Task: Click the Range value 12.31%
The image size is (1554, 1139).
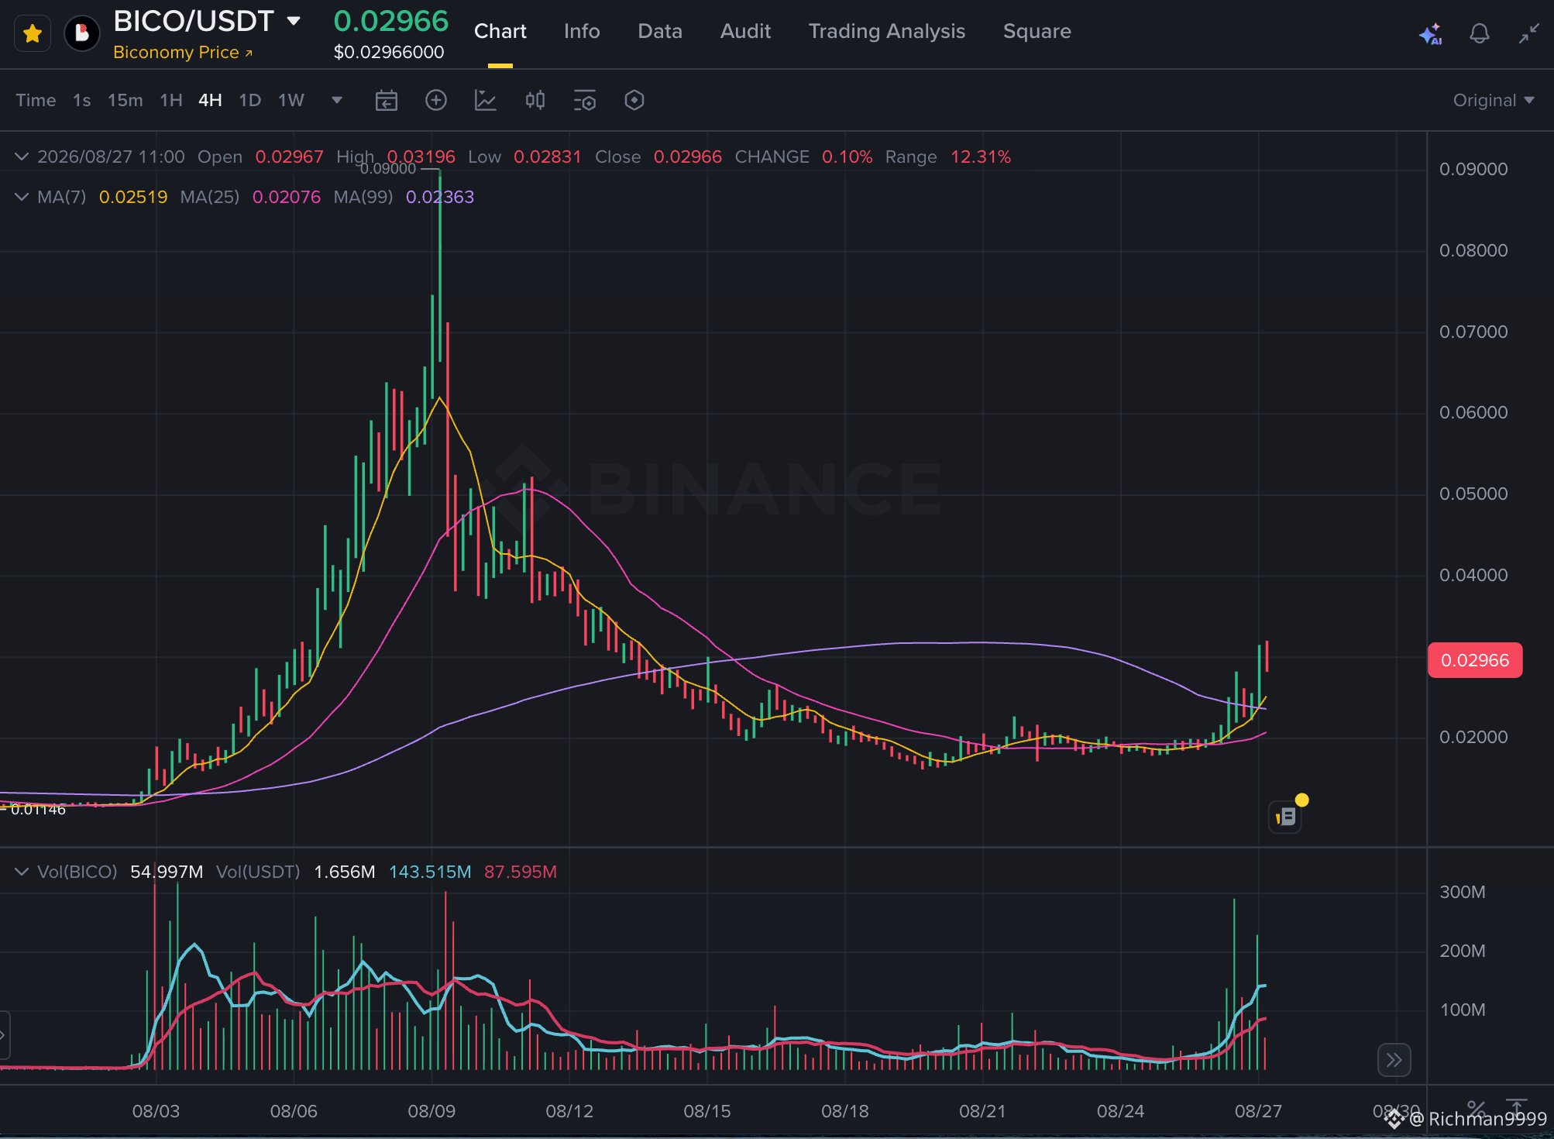Action: (x=981, y=157)
